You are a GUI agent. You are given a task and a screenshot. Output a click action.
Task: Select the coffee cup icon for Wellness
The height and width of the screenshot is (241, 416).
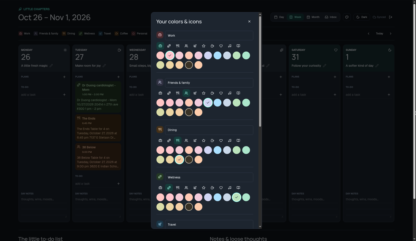tap(212, 188)
